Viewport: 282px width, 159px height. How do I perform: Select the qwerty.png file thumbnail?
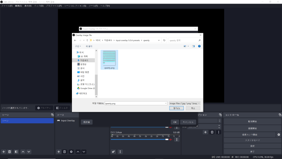point(109,58)
